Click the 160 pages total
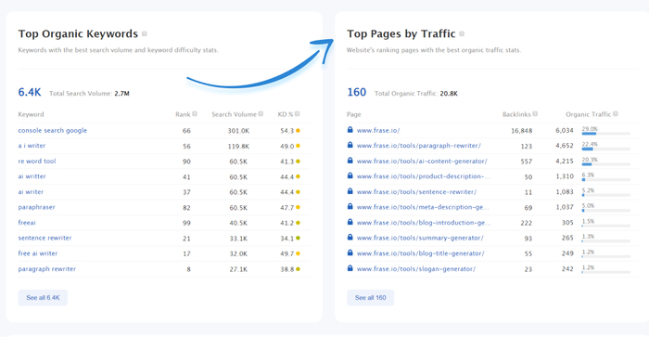649x337 pixels. [x=356, y=92]
